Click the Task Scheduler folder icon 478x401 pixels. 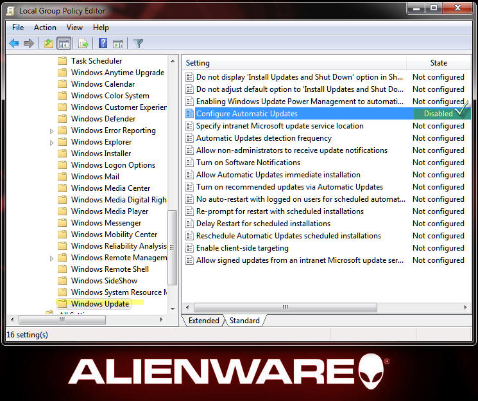pyautogui.click(x=62, y=61)
